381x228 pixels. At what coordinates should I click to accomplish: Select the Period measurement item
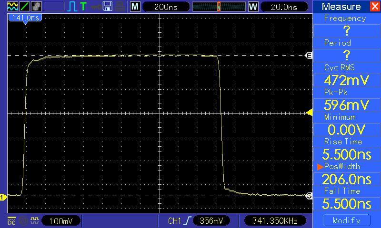pos(338,43)
